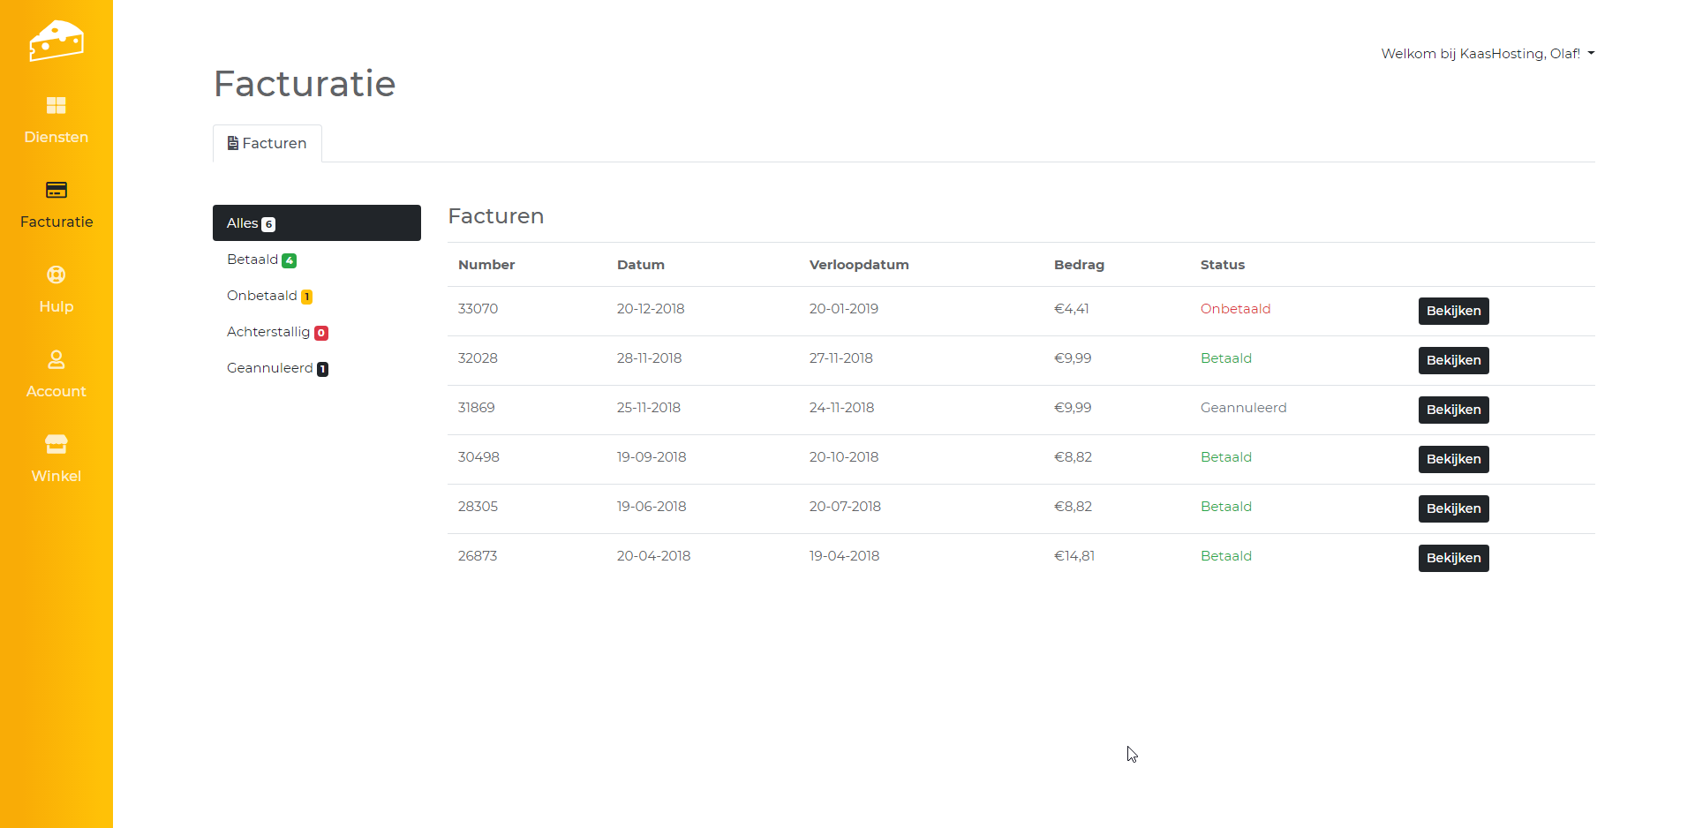Open Hulp via the lifebuoy icon
Viewport: 1695px width, 828px height.
tap(56, 275)
